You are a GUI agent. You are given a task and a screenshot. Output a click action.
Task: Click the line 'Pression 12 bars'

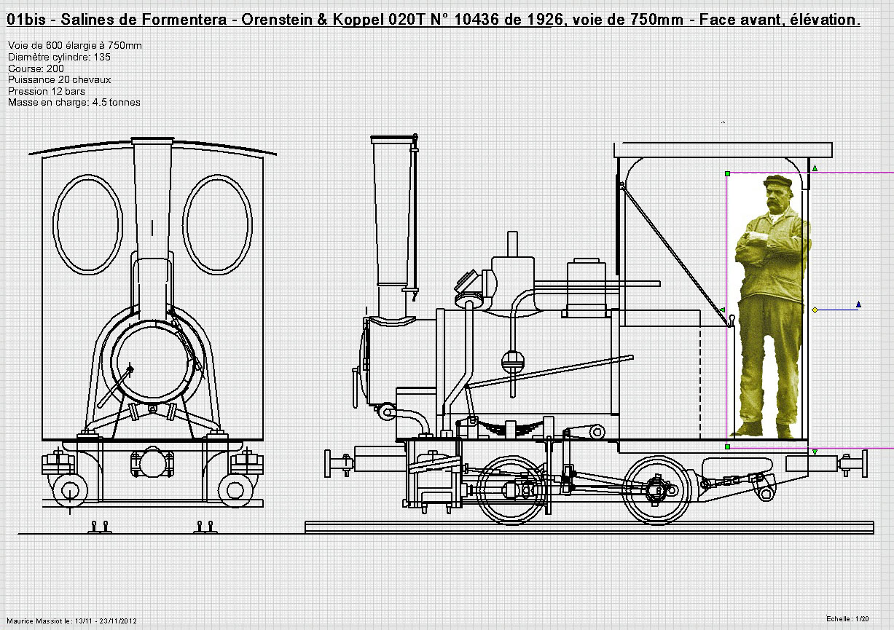coord(46,91)
